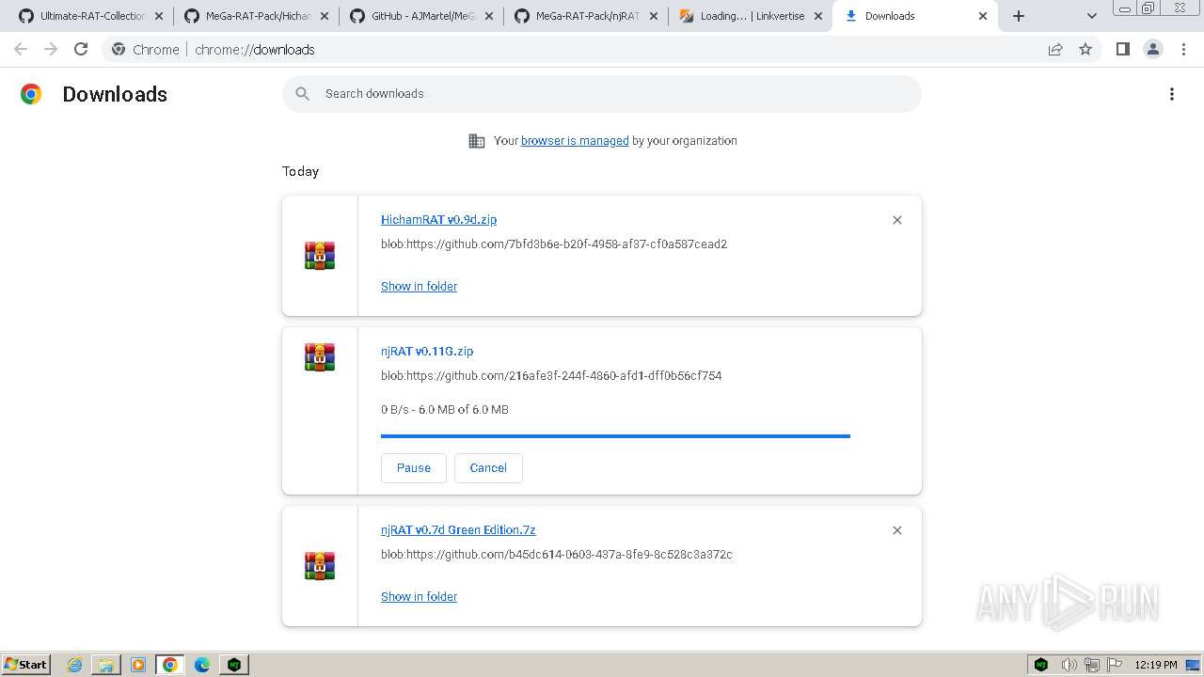Click the search magnifier icon
Image resolution: width=1204 pixels, height=677 pixels.
pyautogui.click(x=302, y=94)
